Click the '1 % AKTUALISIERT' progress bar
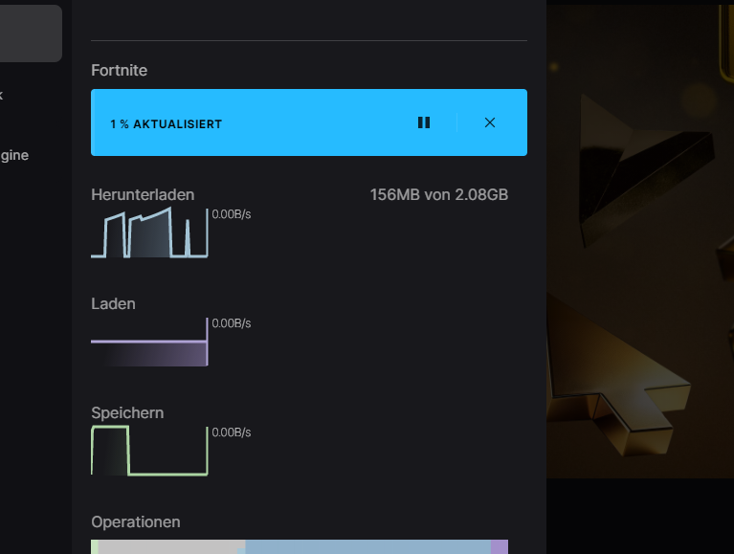This screenshot has height=554, width=734. [x=309, y=122]
